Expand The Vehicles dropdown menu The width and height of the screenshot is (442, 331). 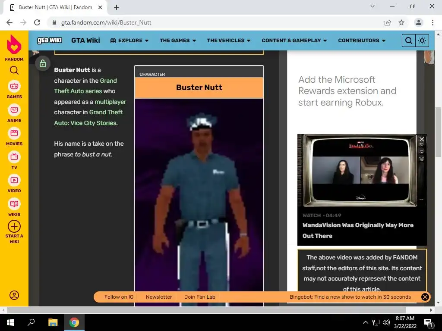tap(229, 41)
